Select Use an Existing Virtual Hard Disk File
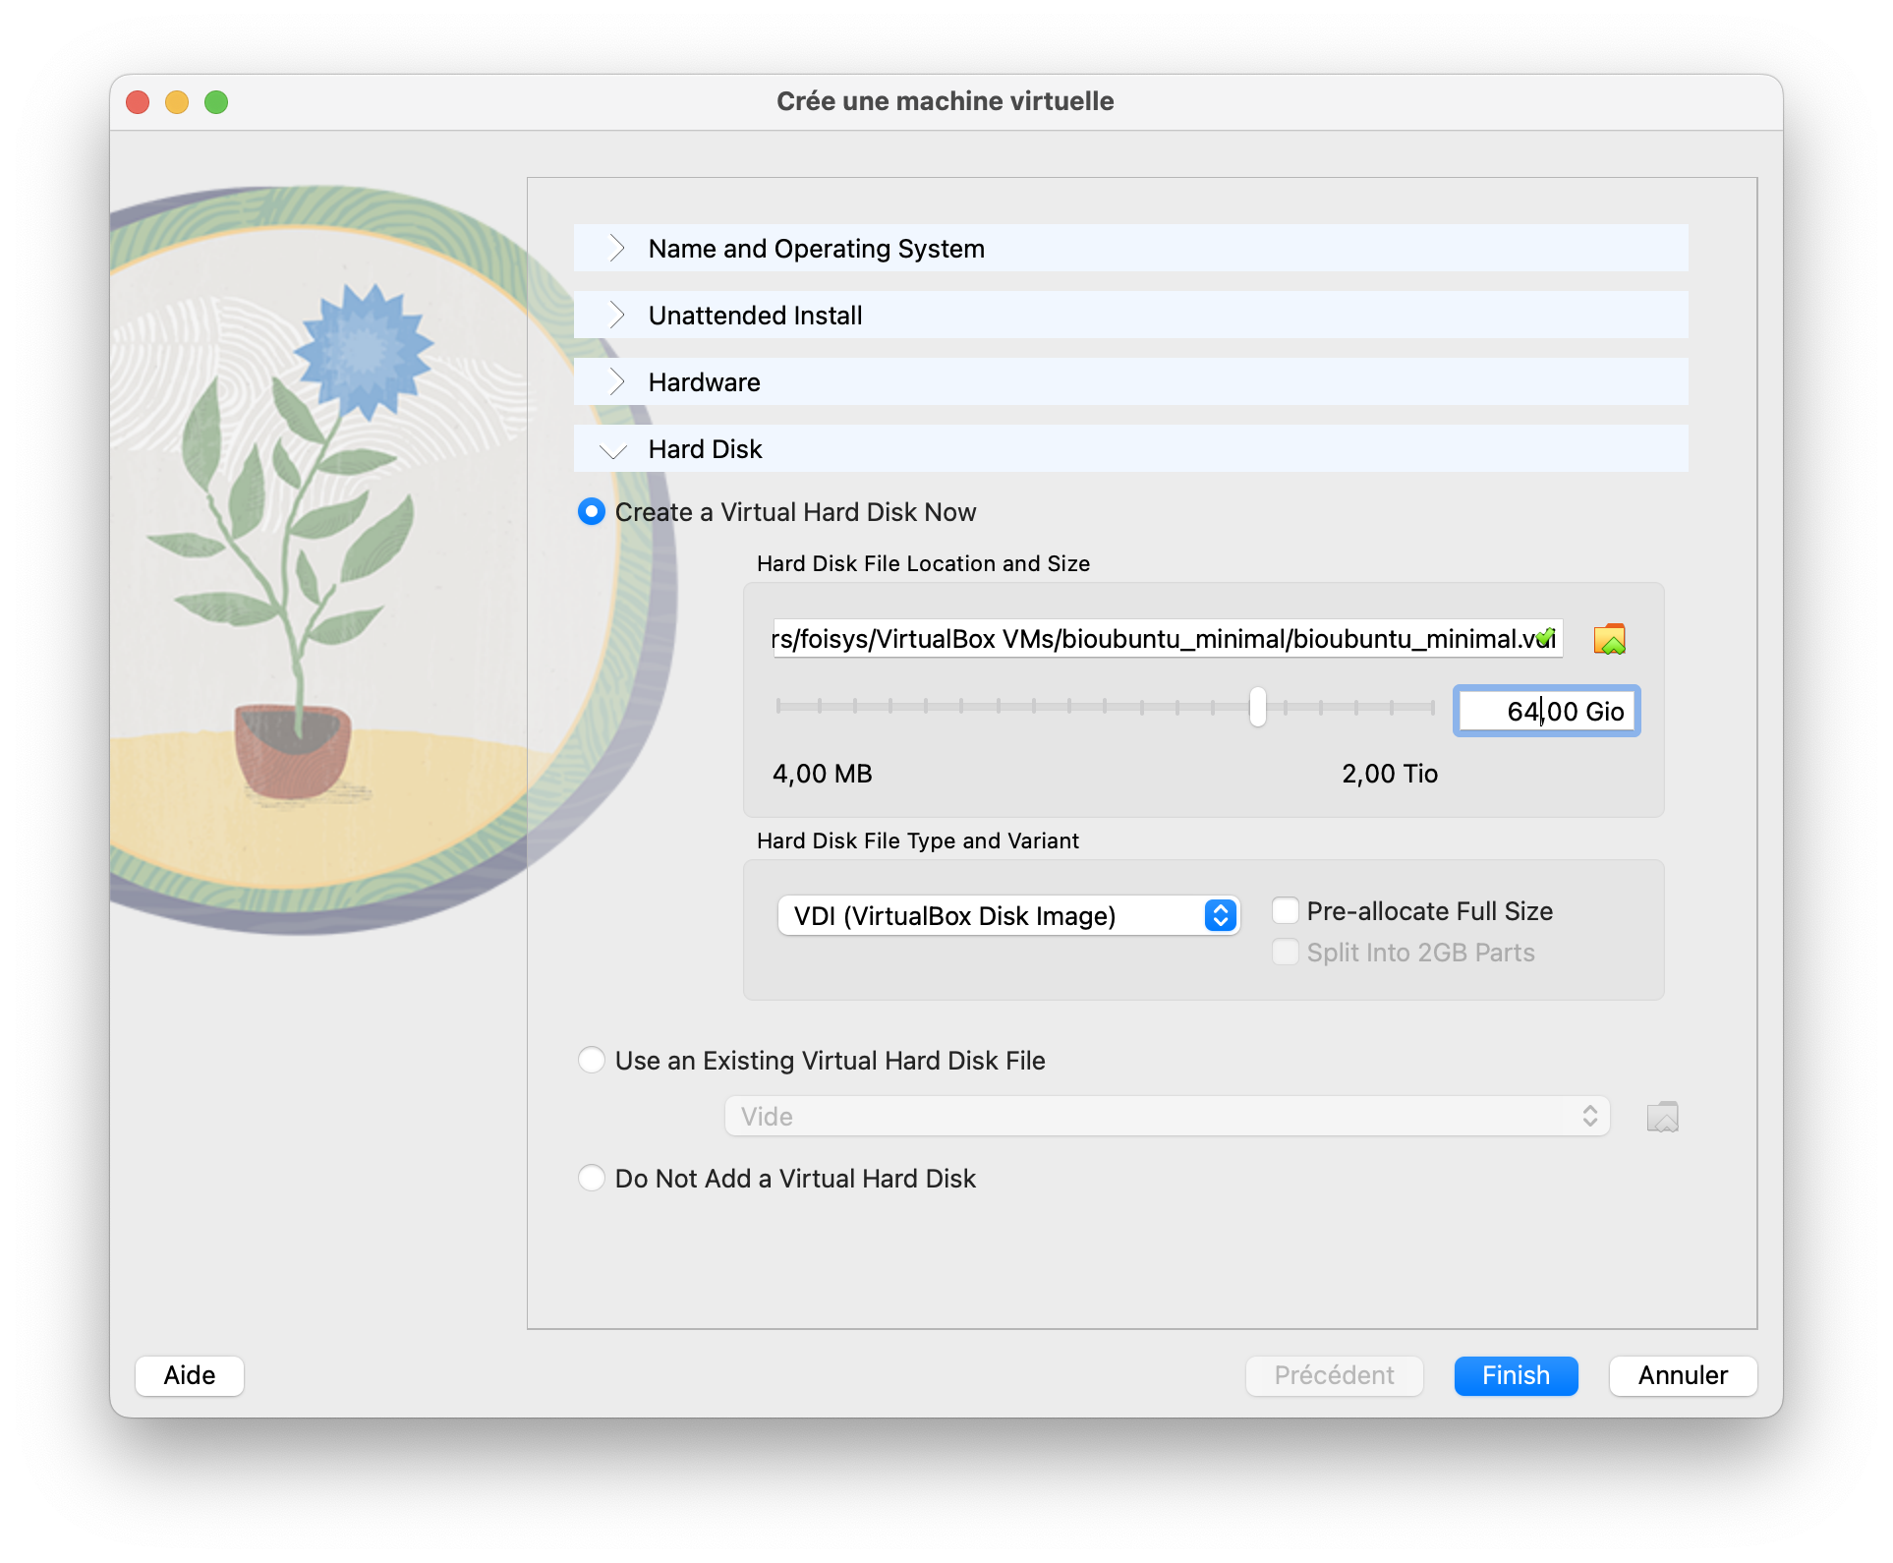1893x1563 pixels. 592,1061
